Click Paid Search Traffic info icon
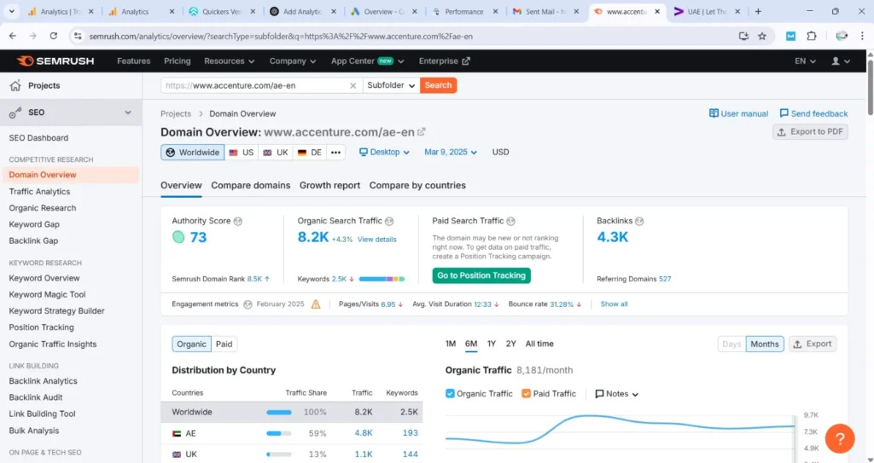Viewport: 874px width, 463px height. click(510, 221)
